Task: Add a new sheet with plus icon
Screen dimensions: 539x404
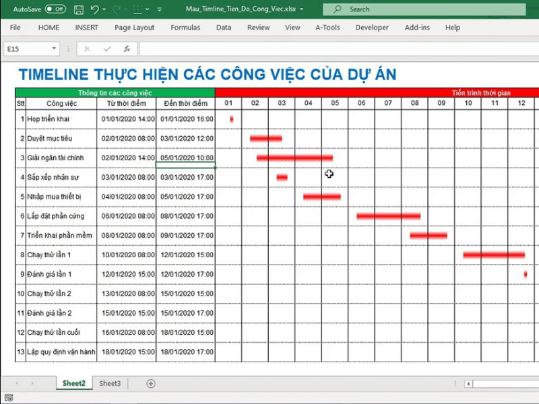Action: coord(151,383)
